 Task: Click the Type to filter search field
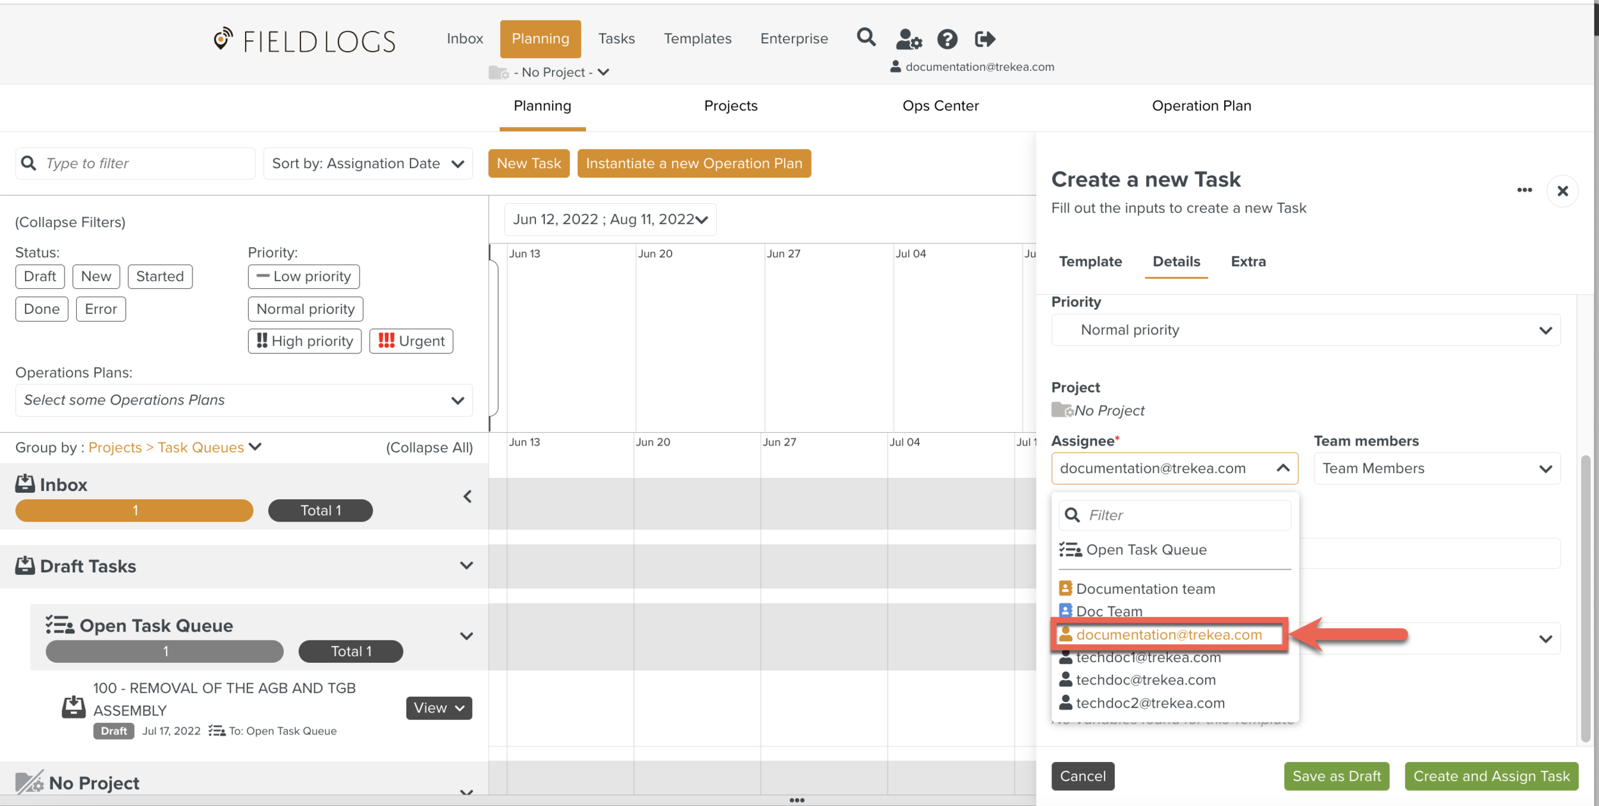point(136,164)
